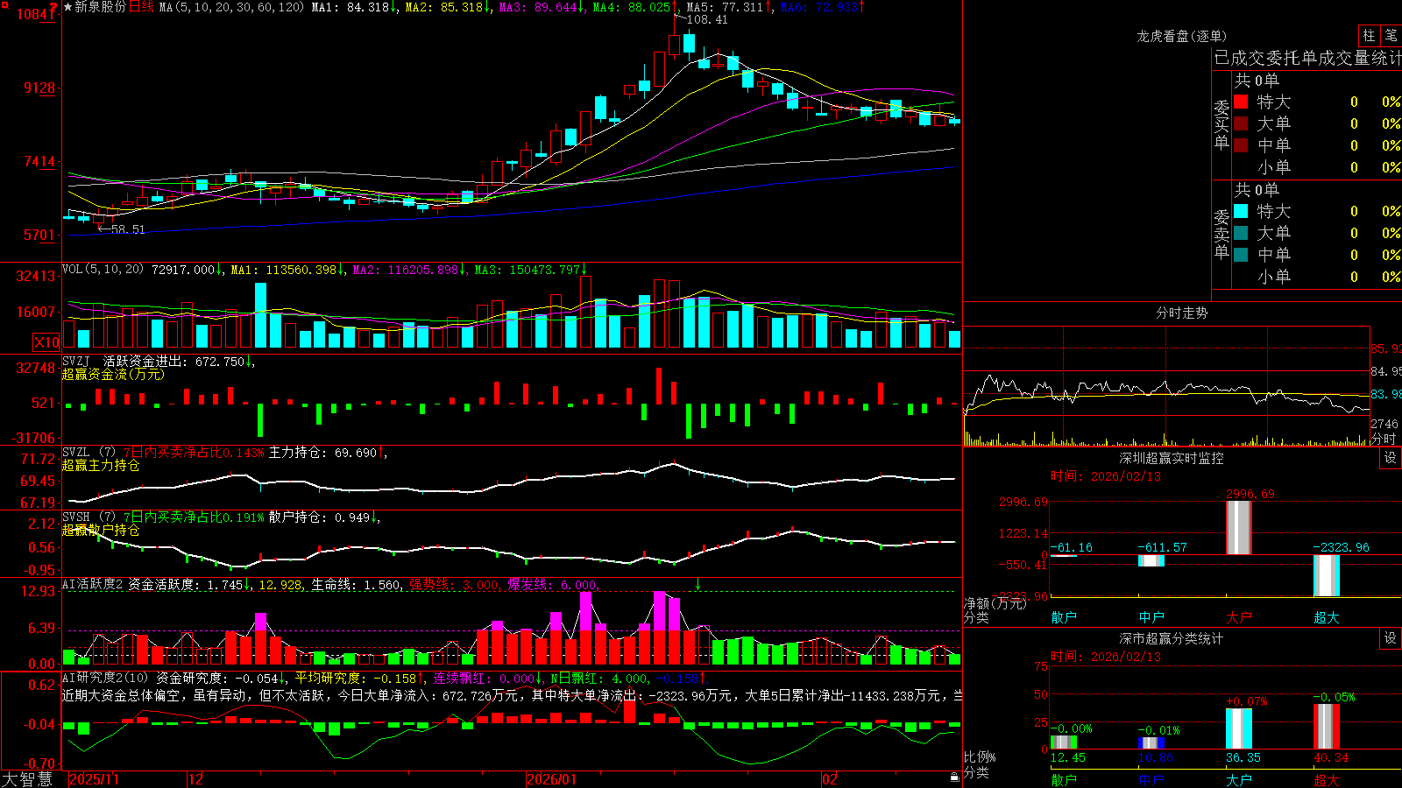Click the 2026/01 date marker on the time axis
This screenshot has width=1402, height=788.
[x=552, y=779]
